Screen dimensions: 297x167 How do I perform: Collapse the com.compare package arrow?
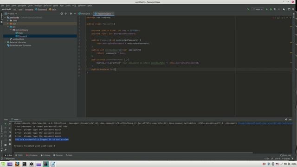11,30
